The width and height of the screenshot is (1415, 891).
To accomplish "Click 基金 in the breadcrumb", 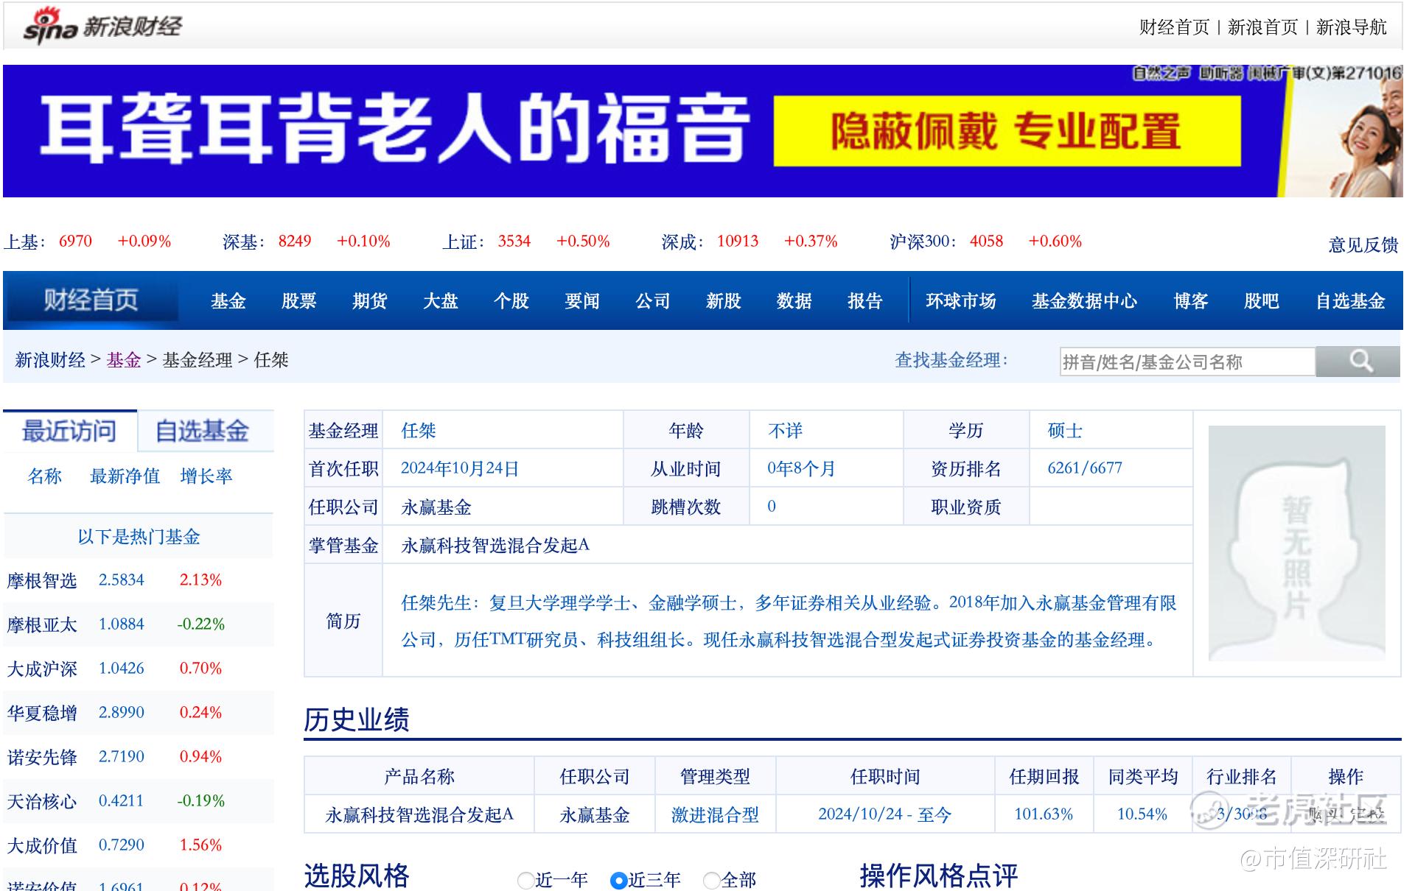I will click(124, 360).
